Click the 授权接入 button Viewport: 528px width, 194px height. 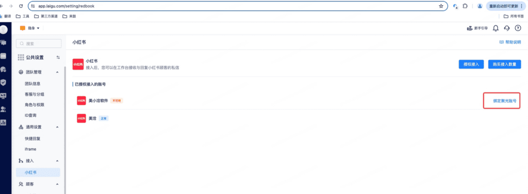pos(471,64)
